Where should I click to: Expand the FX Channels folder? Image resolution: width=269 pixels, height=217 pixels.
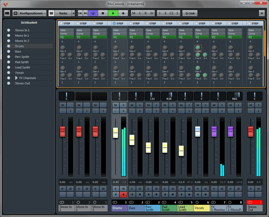(x=16, y=78)
